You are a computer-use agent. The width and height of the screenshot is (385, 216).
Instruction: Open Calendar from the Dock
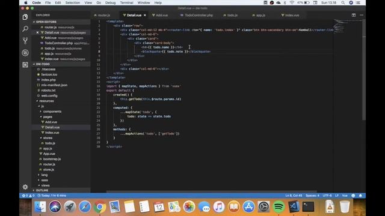point(159,207)
